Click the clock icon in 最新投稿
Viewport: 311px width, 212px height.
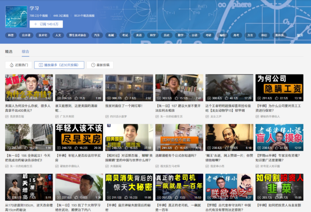click(x=93, y=65)
